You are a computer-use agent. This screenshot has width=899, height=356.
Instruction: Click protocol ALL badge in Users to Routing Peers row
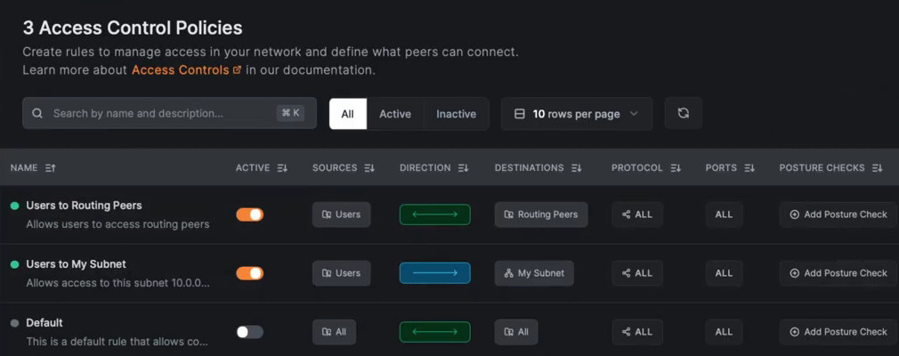click(x=637, y=214)
